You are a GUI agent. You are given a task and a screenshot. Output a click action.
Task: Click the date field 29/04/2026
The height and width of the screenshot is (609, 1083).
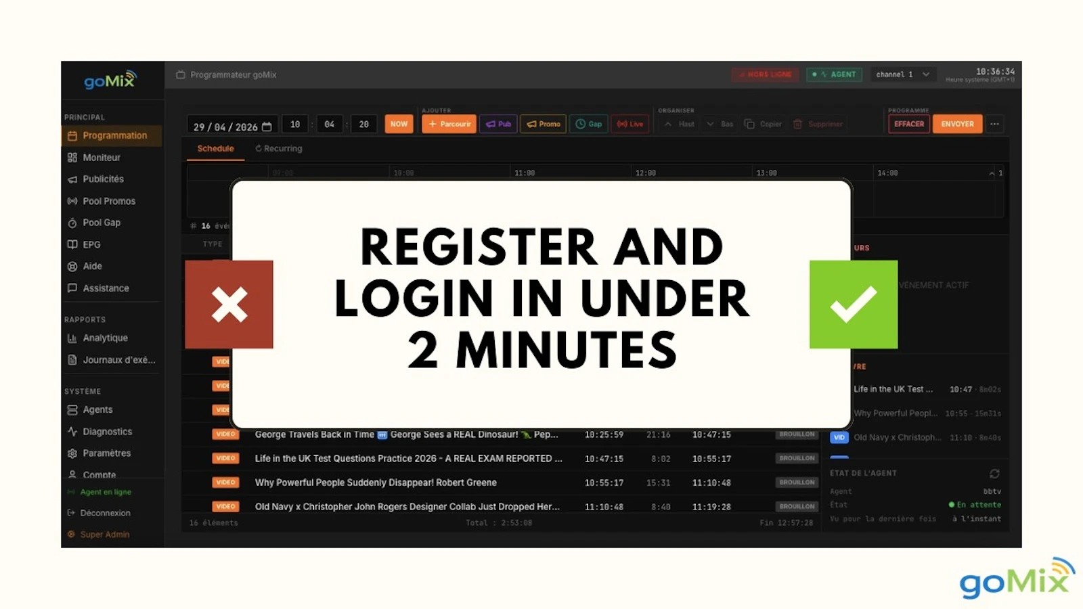pyautogui.click(x=232, y=127)
